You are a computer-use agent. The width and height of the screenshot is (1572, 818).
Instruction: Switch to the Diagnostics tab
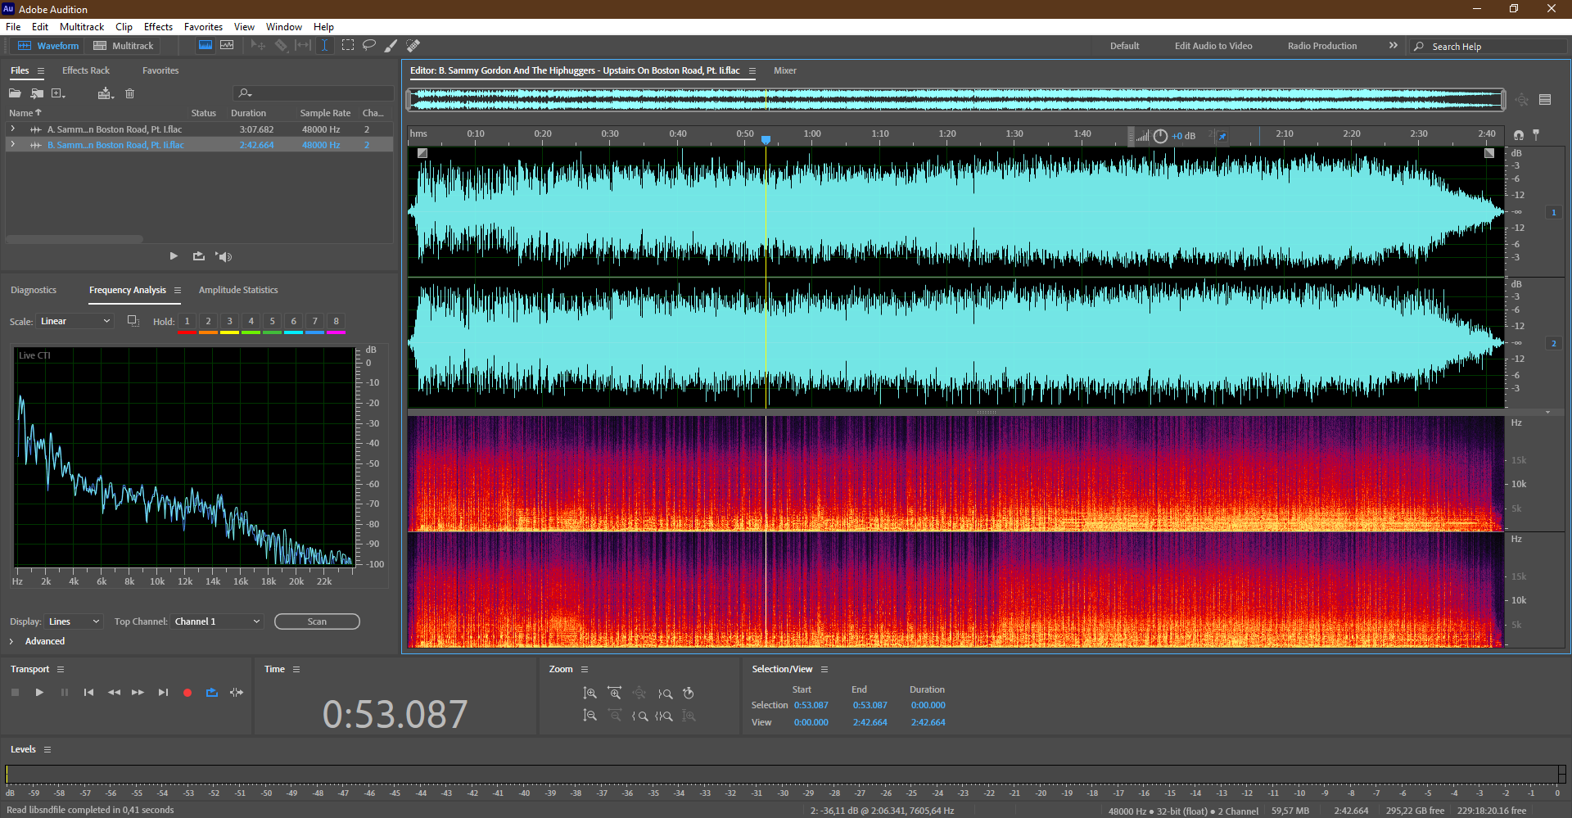click(x=34, y=290)
